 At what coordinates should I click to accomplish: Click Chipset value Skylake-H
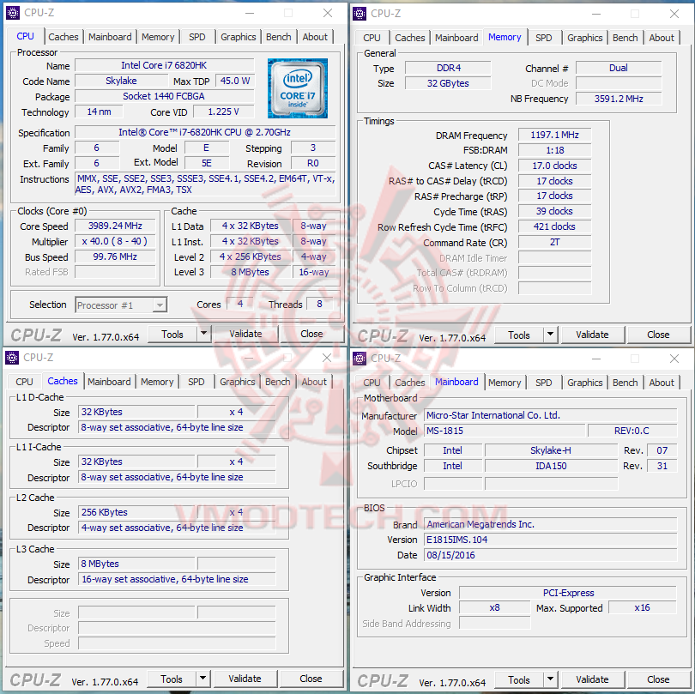pos(551,450)
